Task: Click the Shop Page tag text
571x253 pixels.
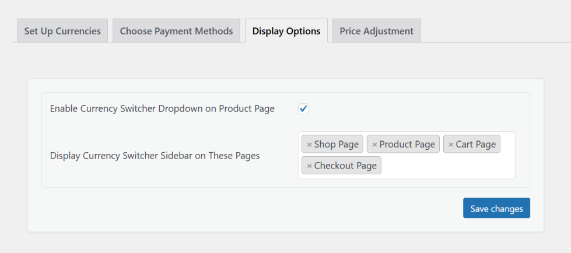Action: click(x=336, y=145)
